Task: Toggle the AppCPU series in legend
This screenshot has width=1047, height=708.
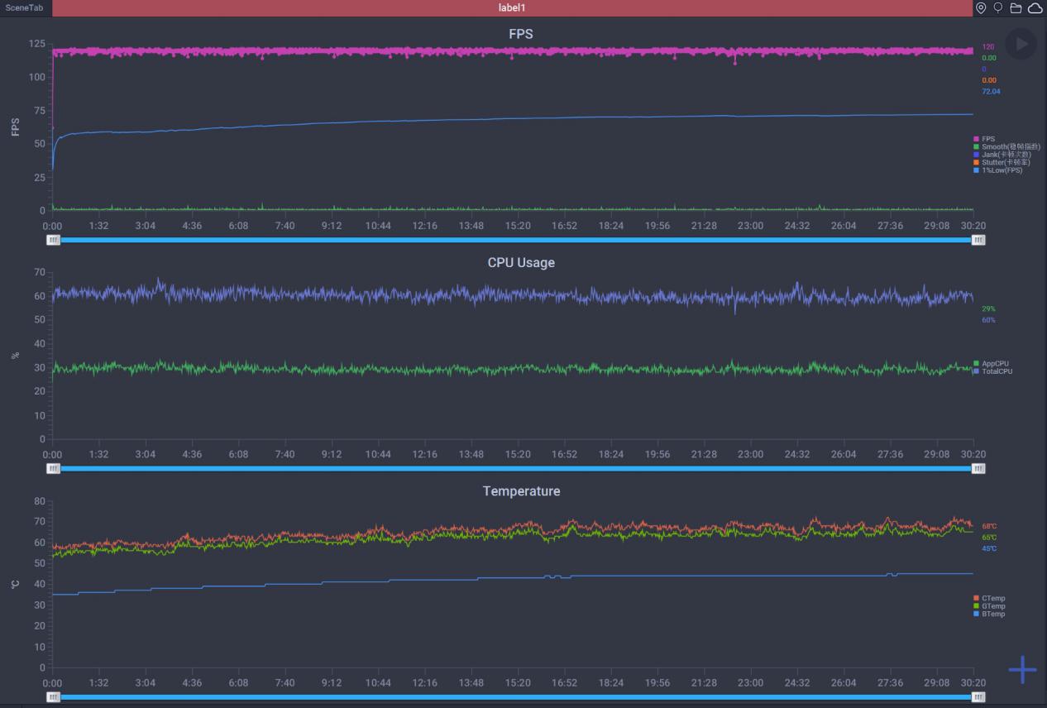Action: [x=992, y=364]
